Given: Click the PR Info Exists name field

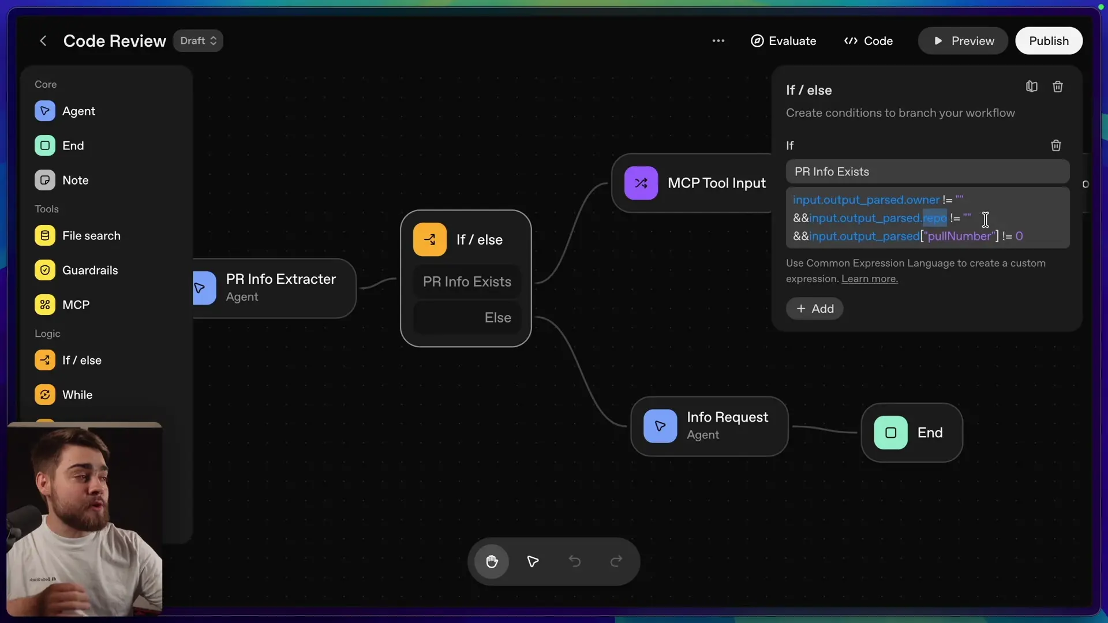Looking at the screenshot, I should (x=927, y=172).
